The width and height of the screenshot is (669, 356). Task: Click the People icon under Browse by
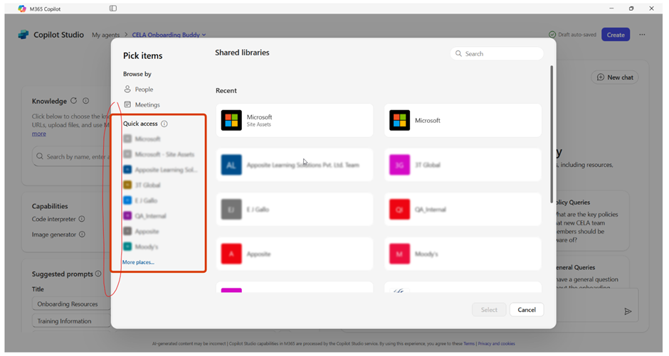coord(127,89)
